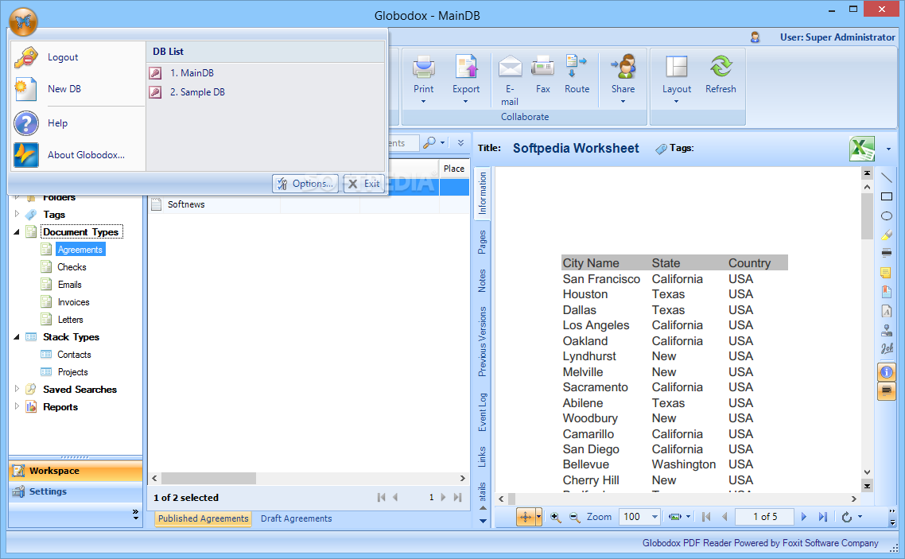Screen dimensions: 905x559
Task: Switch to the Pages vertical tab
Action: point(482,242)
